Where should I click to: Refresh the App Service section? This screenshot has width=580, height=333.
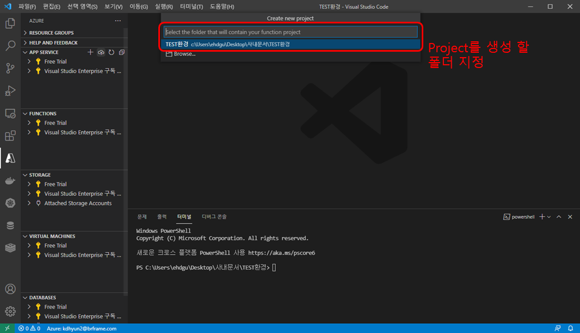click(x=112, y=52)
